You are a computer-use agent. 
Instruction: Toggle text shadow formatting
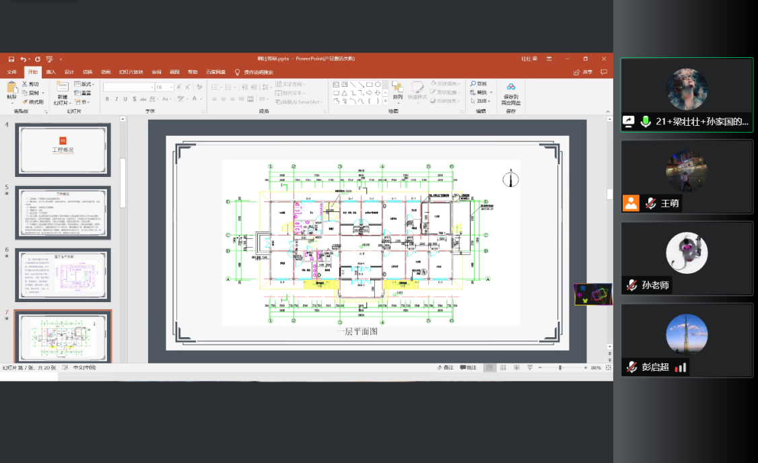pos(135,99)
